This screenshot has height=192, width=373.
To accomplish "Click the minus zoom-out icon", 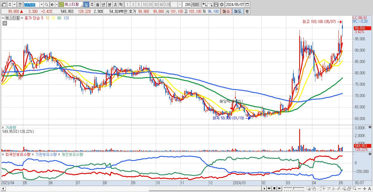I will click(359, 189).
